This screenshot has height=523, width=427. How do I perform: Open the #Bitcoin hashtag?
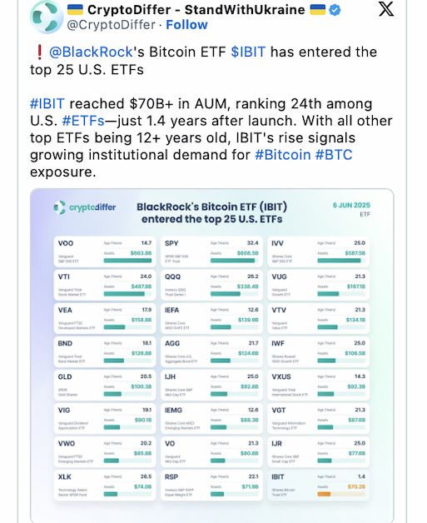coord(283,155)
